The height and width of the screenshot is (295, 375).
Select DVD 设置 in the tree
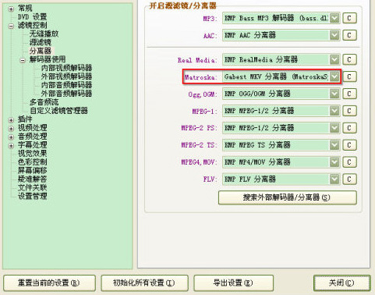32,17
